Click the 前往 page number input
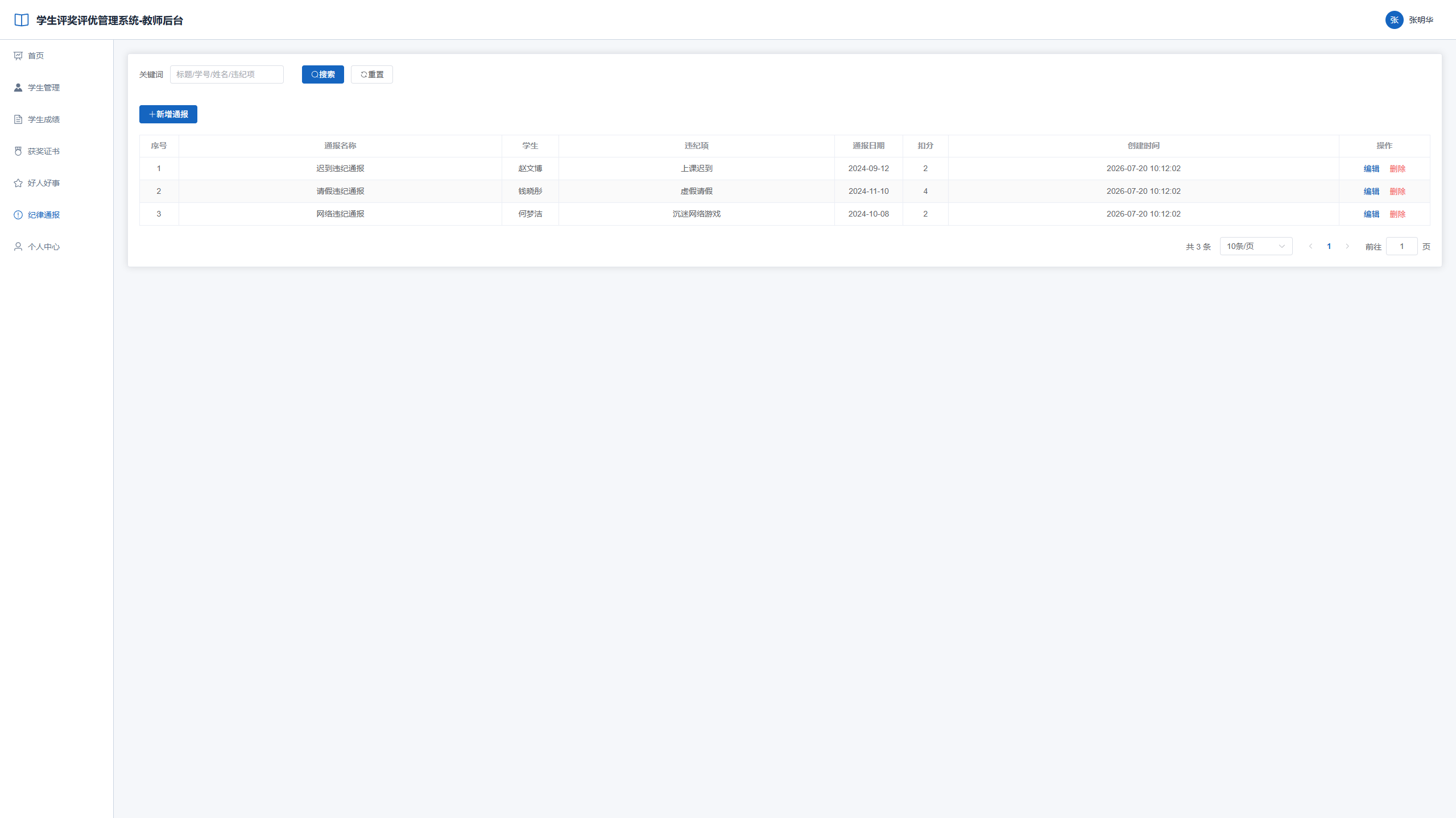The height and width of the screenshot is (818, 1456). (x=1401, y=246)
